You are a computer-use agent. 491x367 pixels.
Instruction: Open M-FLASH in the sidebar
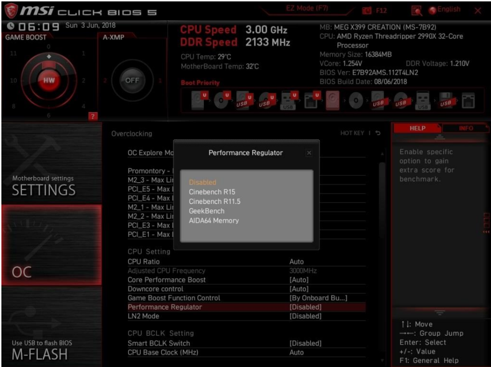(x=52, y=327)
